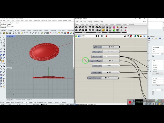Click the Sketch pencil icon in Grasshopper toolbar

[106, 36]
